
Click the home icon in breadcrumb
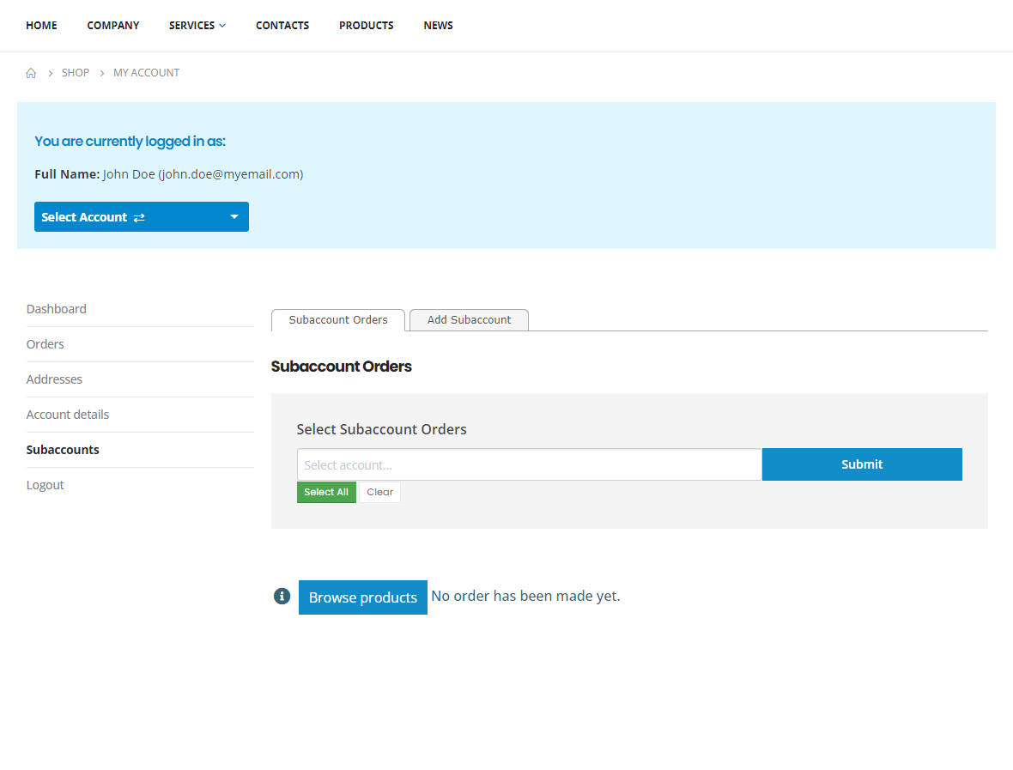pyautogui.click(x=31, y=73)
